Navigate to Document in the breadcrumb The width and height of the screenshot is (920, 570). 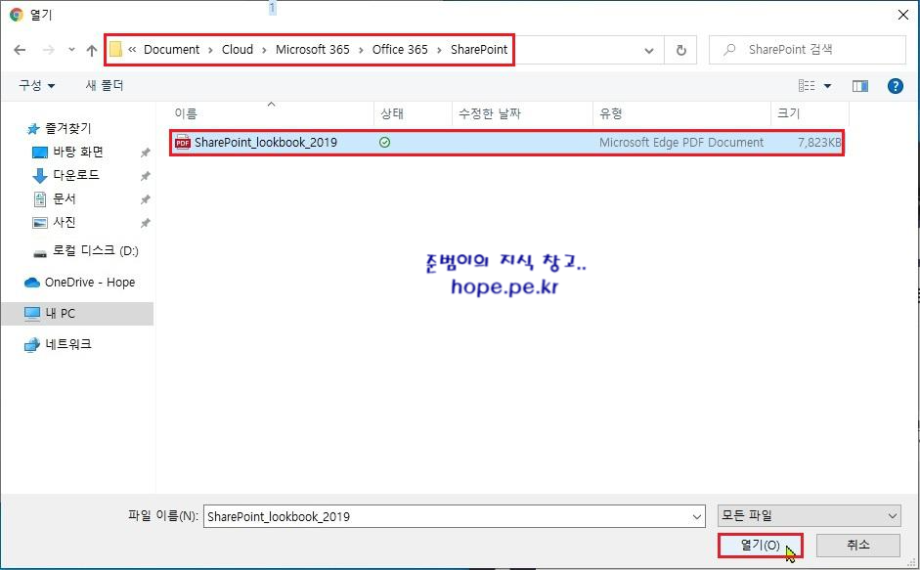[x=171, y=49]
